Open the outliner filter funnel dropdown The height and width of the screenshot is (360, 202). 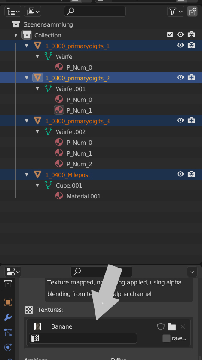(x=176, y=11)
